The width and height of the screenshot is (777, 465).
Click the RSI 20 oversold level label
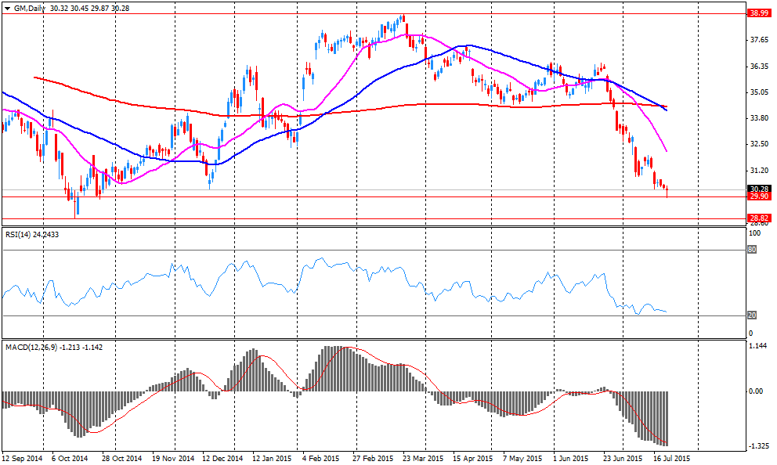coord(752,315)
